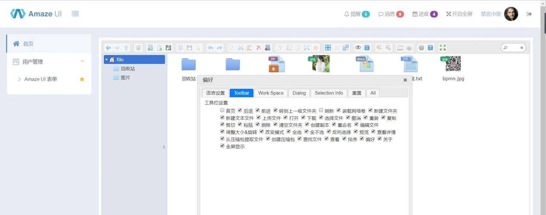546x215 pixels.
Task: Click the 开启全屏 link in header
Action: coord(459,14)
